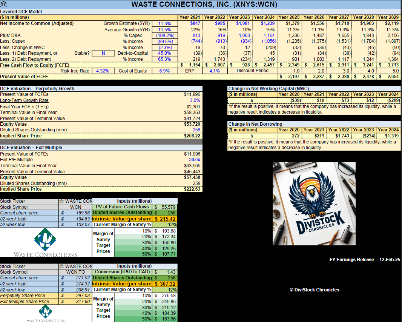This screenshot has height=322, width=402.
Task: Select the WCN.TO stock symbol cell
Action: tap(75, 272)
